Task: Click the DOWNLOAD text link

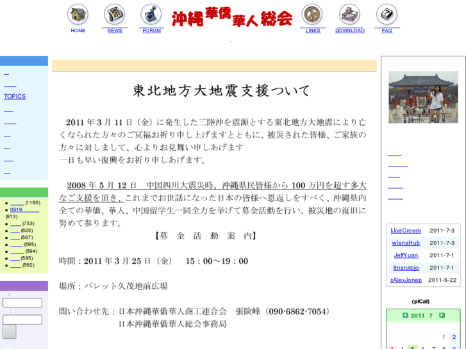Action: [x=350, y=31]
